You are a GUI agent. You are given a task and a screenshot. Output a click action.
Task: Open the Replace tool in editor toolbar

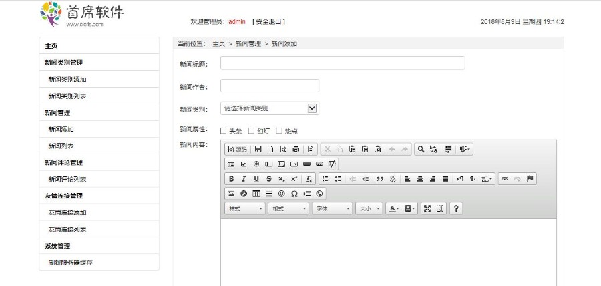point(433,149)
